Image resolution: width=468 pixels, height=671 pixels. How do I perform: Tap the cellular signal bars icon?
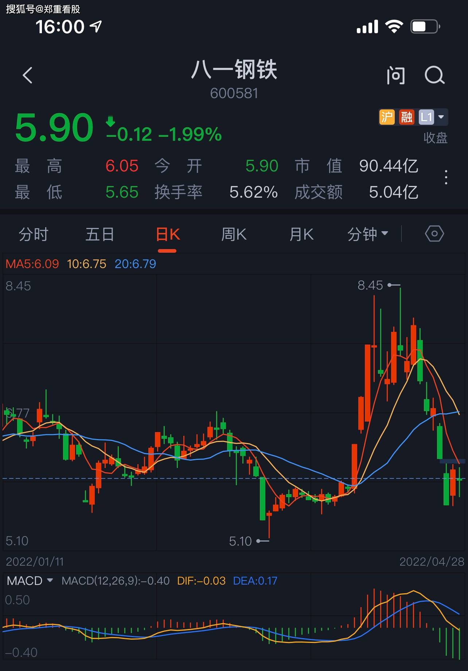click(x=367, y=27)
